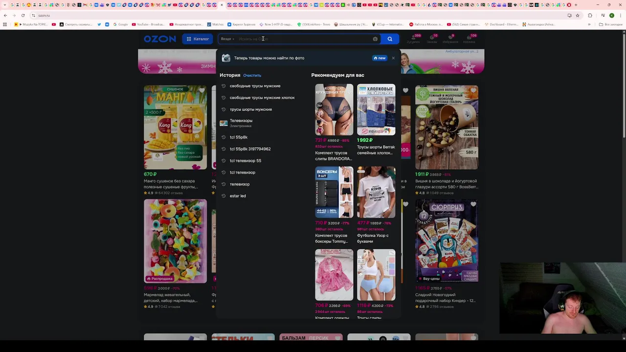Open the dried mango Kong product image
This screenshot has width=626, height=352.
click(x=175, y=128)
